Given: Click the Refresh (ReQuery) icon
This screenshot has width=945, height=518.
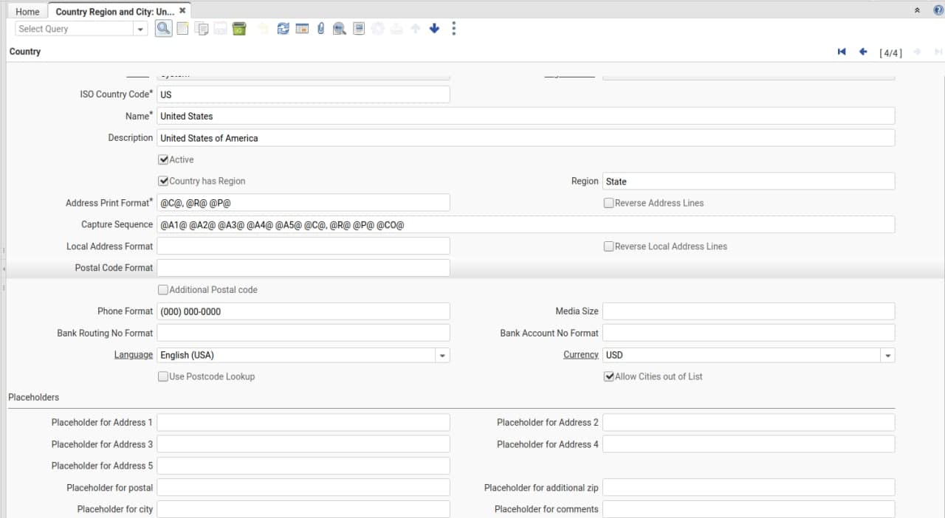Looking at the screenshot, I should click(x=283, y=29).
